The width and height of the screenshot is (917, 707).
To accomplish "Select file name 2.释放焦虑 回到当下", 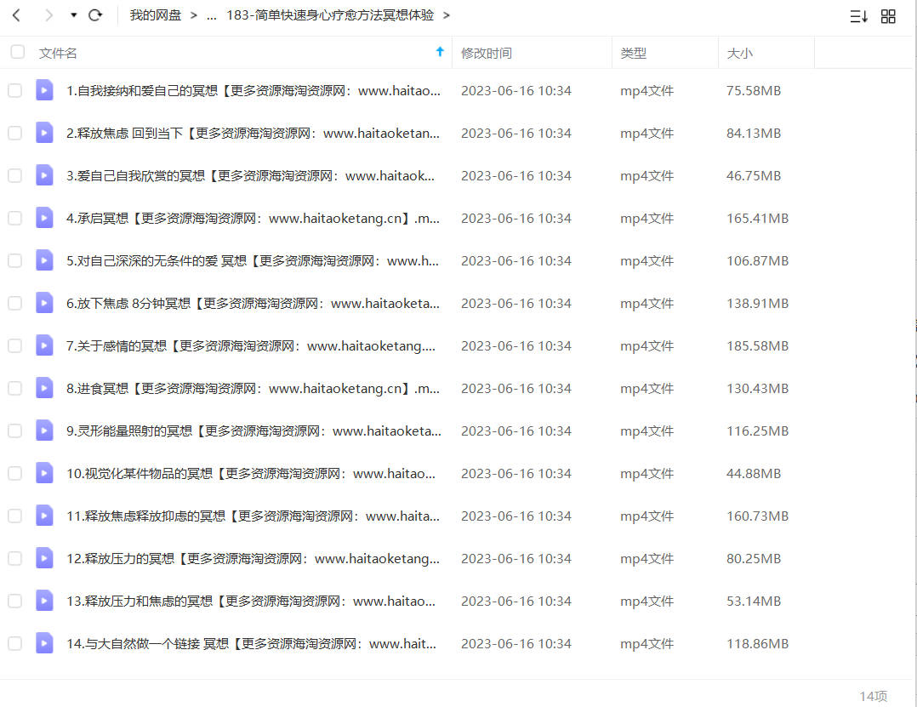I will pyautogui.click(x=253, y=134).
